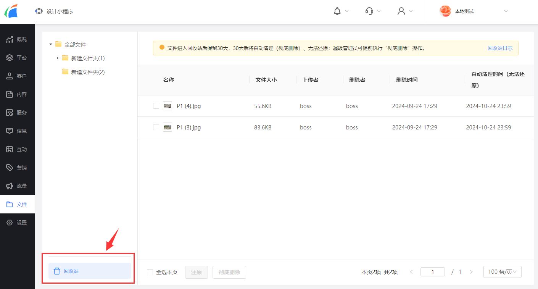The height and width of the screenshot is (289, 538).
Task: Click the page number input field
Action: pyautogui.click(x=432, y=272)
